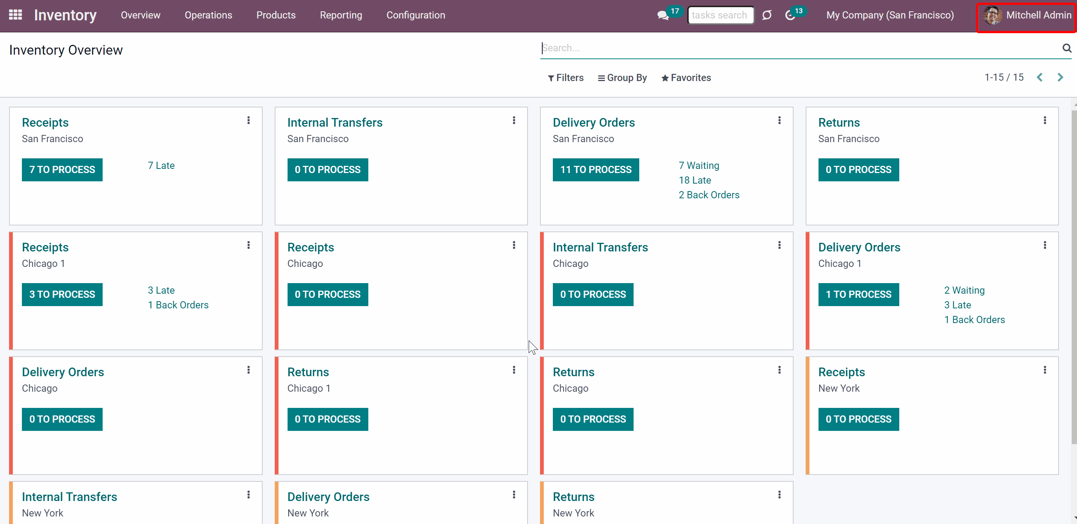Screen dimensions: 1077x524
Task: Click 0 TO PROCESS on Internal Transfers San Francisco
Action: [x=328, y=170]
